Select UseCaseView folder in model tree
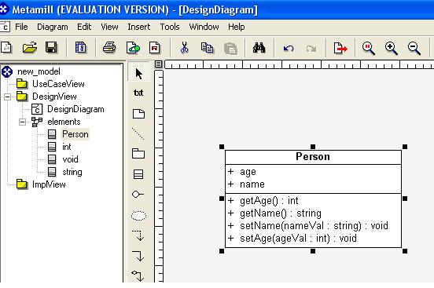The image size is (434, 288). [58, 84]
